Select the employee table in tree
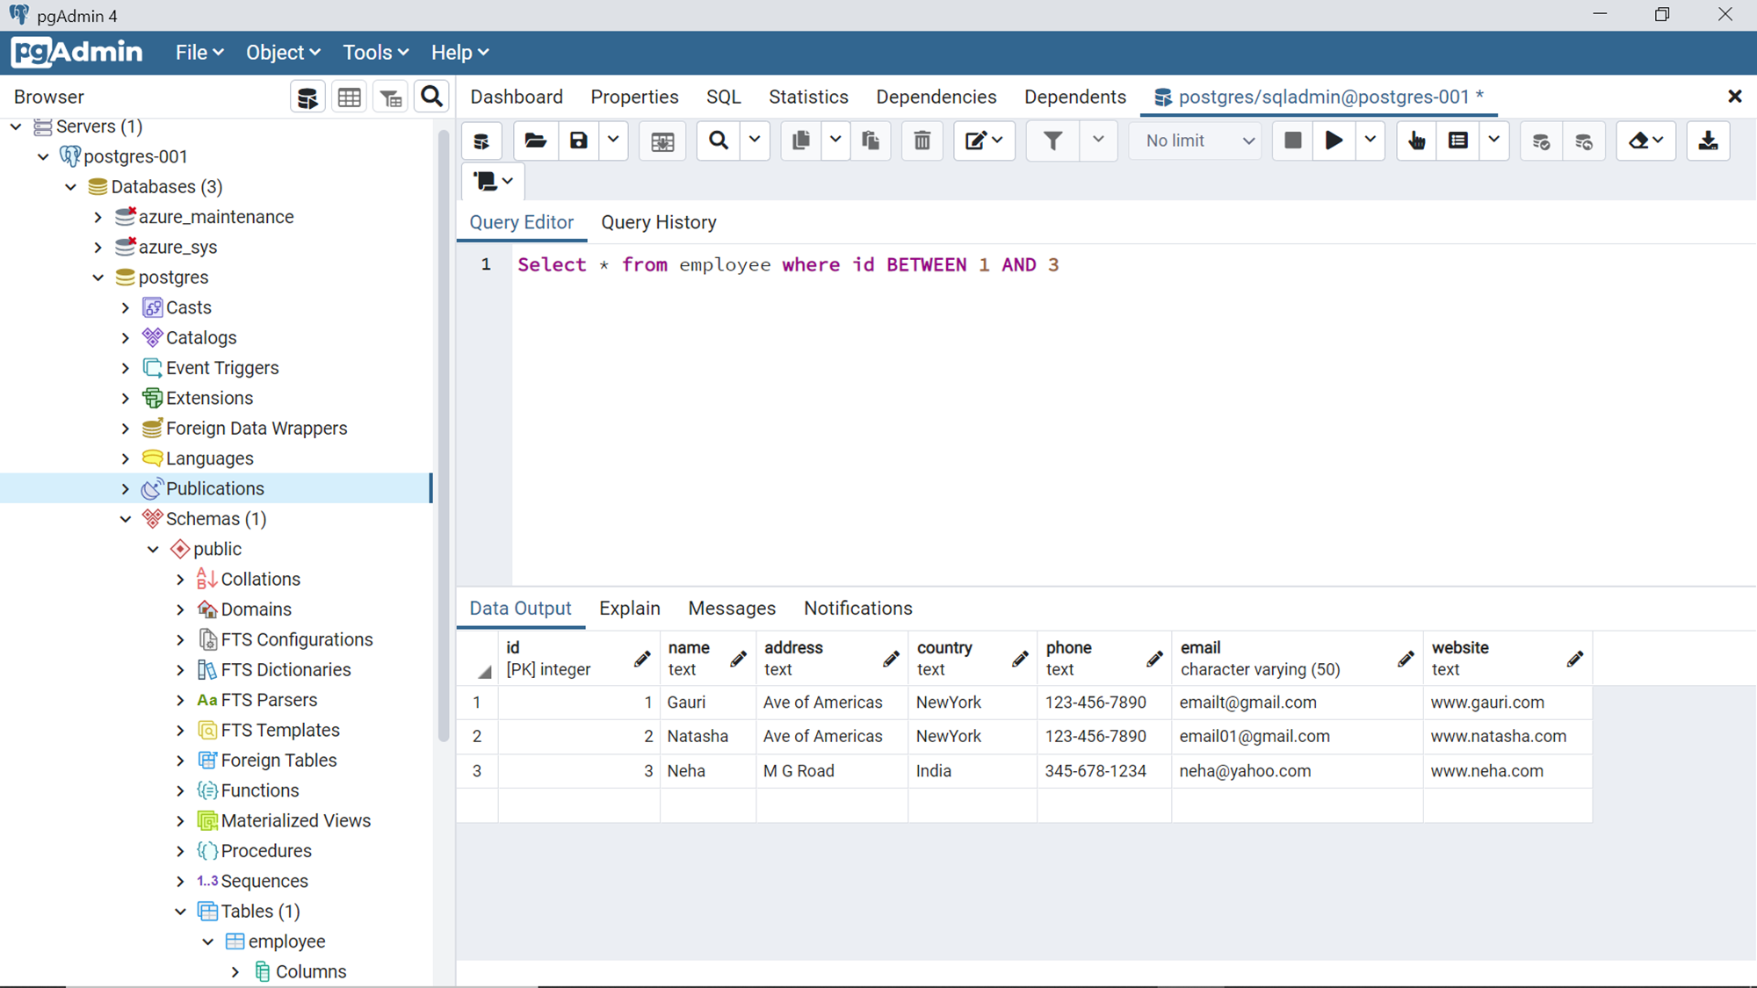The width and height of the screenshot is (1757, 988). pos(286,941)
